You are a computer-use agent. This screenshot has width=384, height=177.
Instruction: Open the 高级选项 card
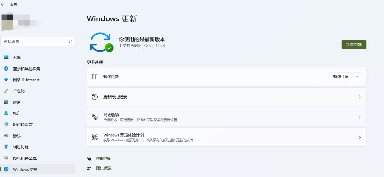[x=227, y=117]
